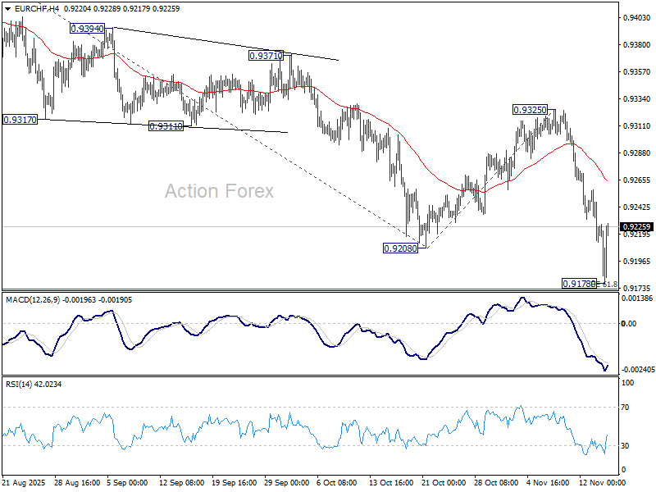Select the 0.91780 latest low label
The width and height of the screenshot is (656, 492).
579,284
